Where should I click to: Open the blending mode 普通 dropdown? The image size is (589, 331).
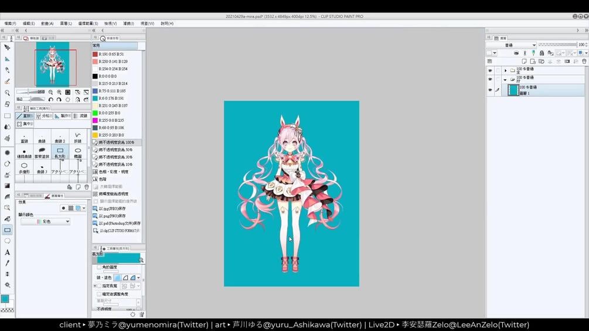[512, 45]
